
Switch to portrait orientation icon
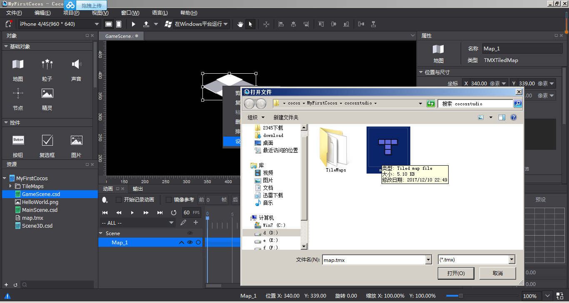click(x=119, y=24)
